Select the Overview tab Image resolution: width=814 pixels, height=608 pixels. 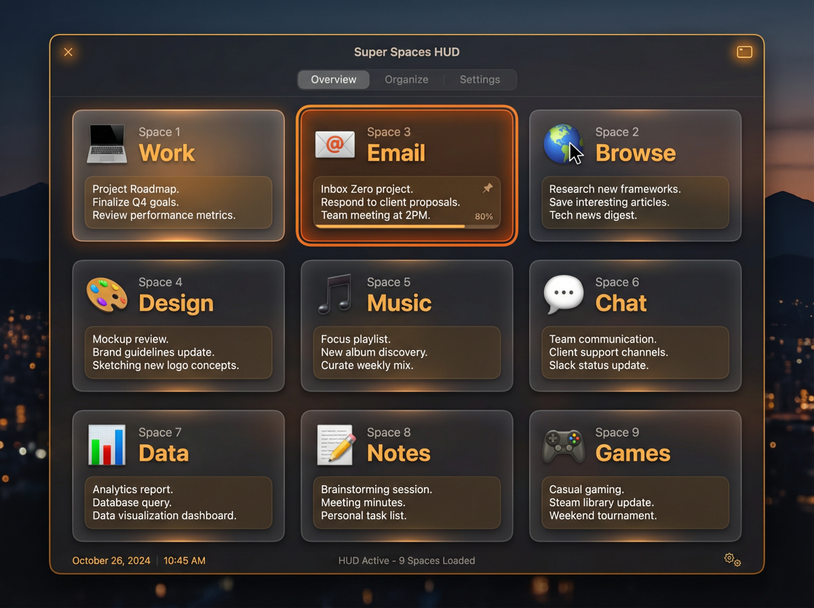[x=333, y=79]
